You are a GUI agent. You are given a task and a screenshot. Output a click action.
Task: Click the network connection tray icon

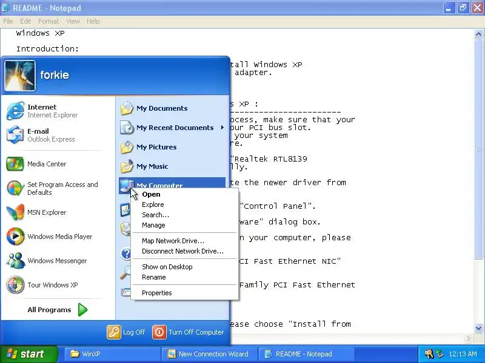pyautogui.click(x=439, y=354)
